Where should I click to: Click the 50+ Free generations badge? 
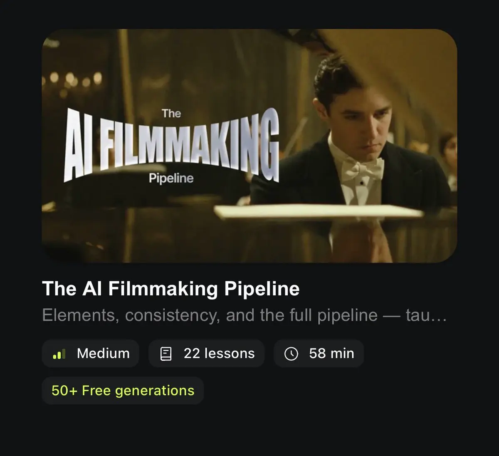123,391
